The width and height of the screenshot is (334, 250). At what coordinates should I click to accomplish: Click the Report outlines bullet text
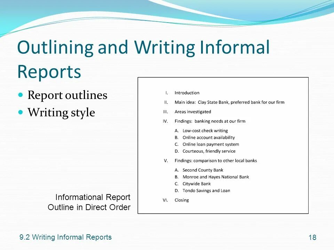[67, 95]
